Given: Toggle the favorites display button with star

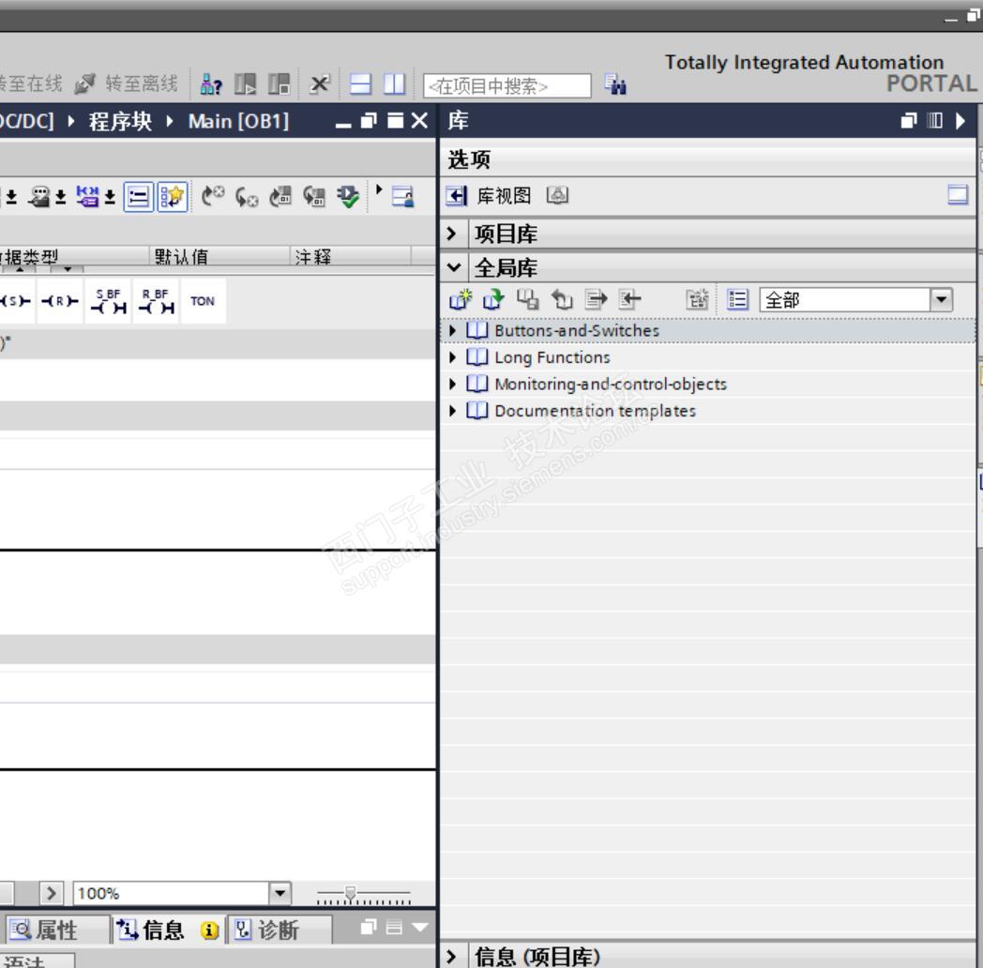Looking at the screenshot, I should (173, 198).
